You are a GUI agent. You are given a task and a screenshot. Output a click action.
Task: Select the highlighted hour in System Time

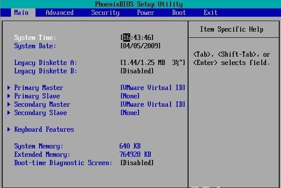click(126, 38)
